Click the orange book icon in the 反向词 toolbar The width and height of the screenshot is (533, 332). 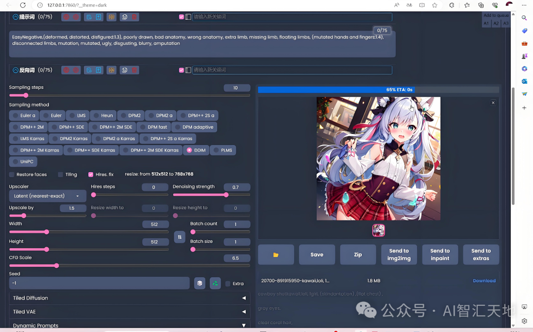[112, 70]
